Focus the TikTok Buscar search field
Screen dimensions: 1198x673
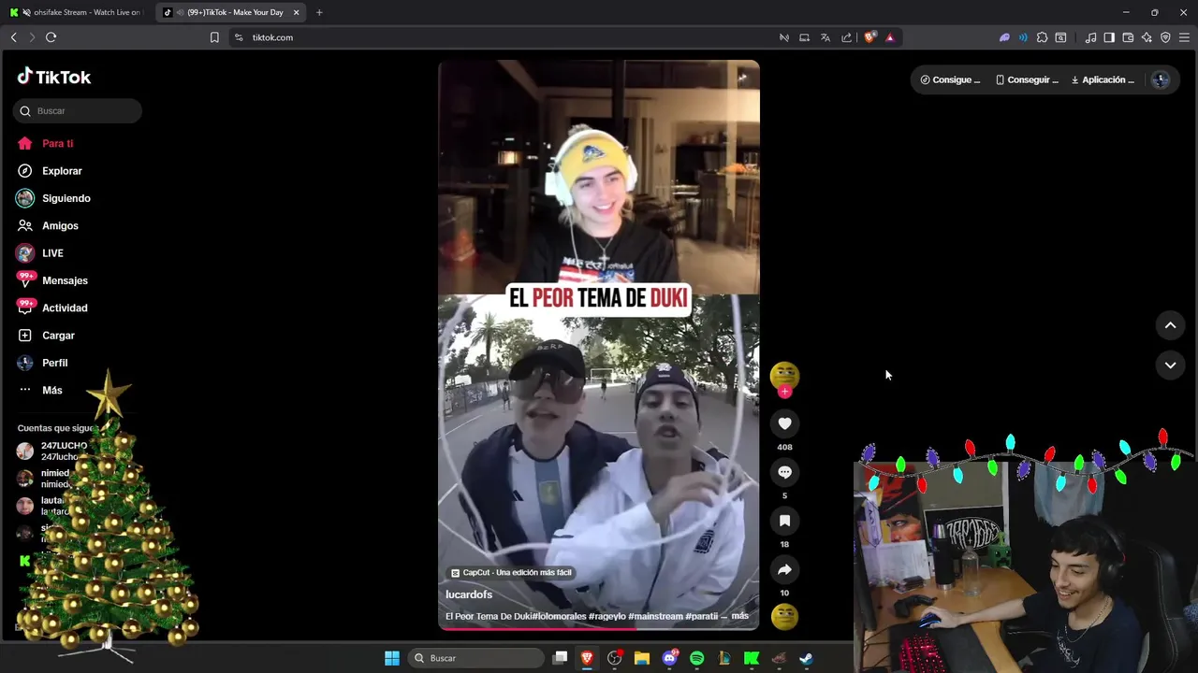78,110
